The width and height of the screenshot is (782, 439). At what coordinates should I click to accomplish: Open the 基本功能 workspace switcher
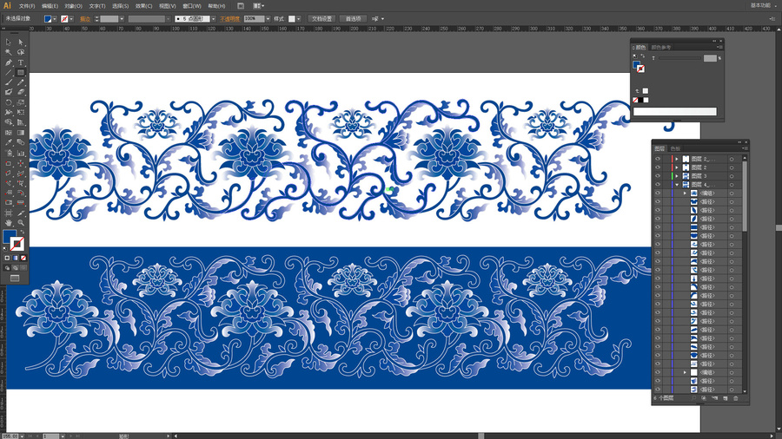tap(763, 5)
